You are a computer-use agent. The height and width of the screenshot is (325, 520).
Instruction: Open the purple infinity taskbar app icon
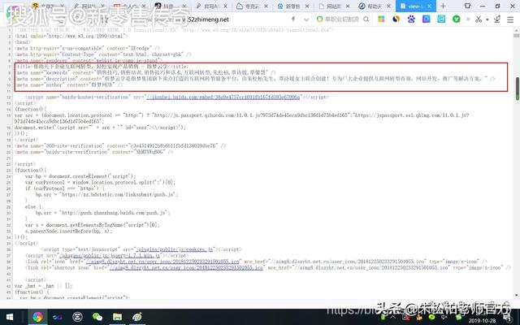click(58, 317)
